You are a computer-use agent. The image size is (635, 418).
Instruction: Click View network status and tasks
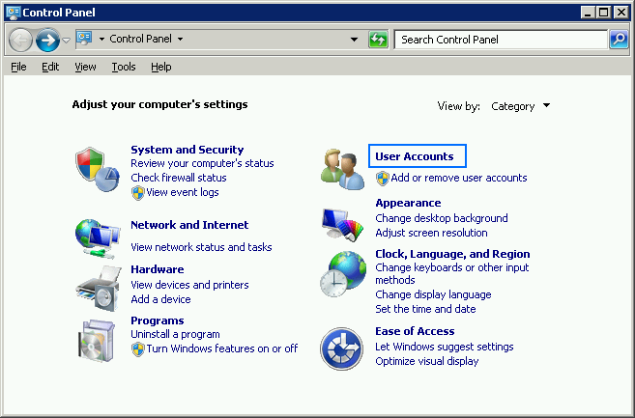click(201, 247)
